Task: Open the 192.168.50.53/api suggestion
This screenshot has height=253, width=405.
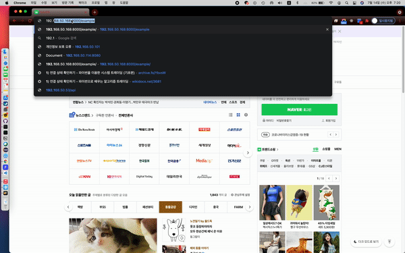Action: 183,90
